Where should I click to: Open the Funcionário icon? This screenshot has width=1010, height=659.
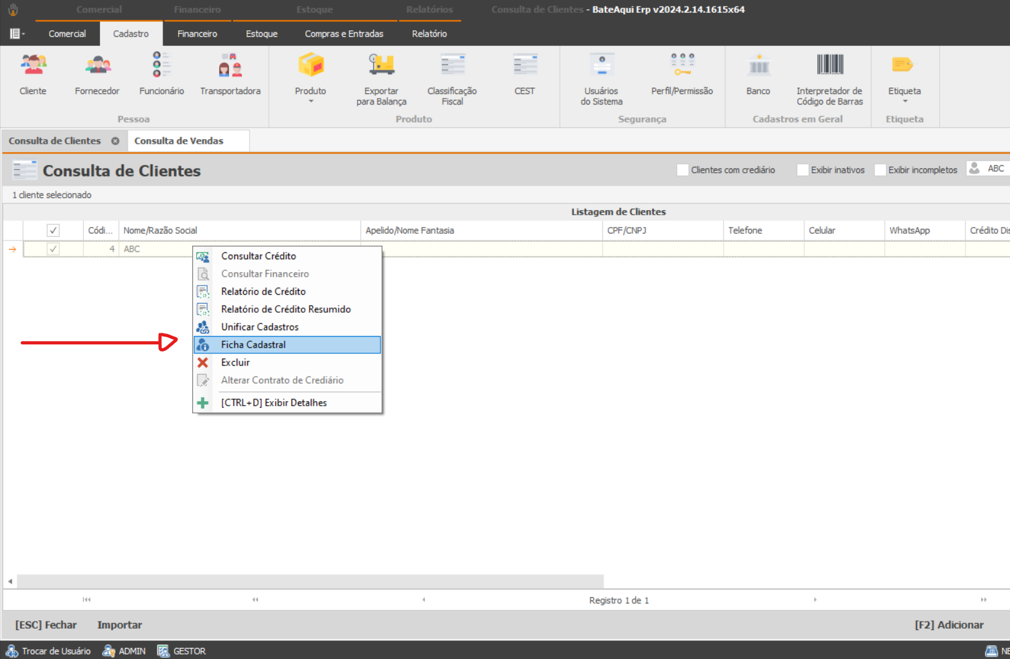pos(161,64)
